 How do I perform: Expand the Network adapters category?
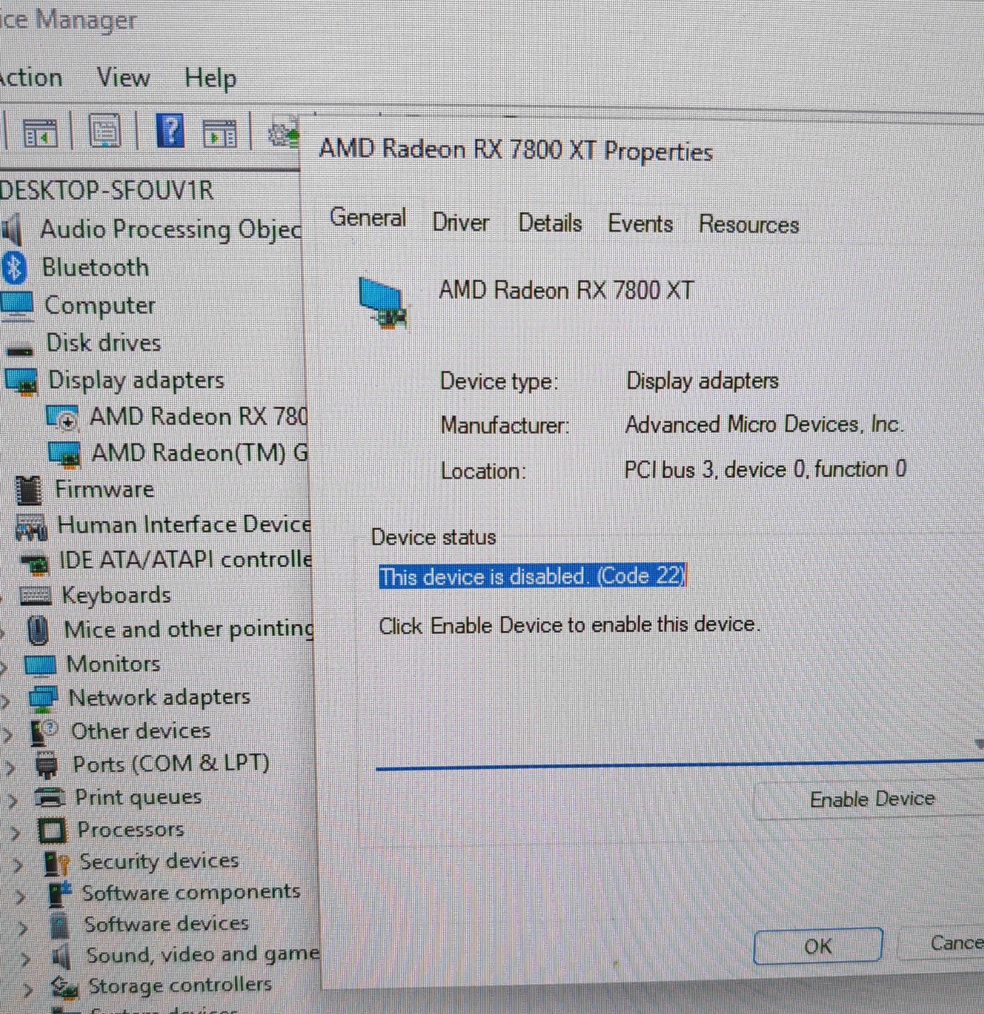click(5, 701)
